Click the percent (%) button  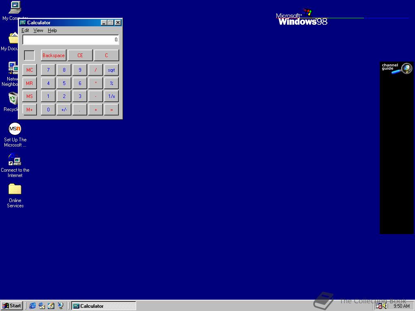click(x=111, y=83)
